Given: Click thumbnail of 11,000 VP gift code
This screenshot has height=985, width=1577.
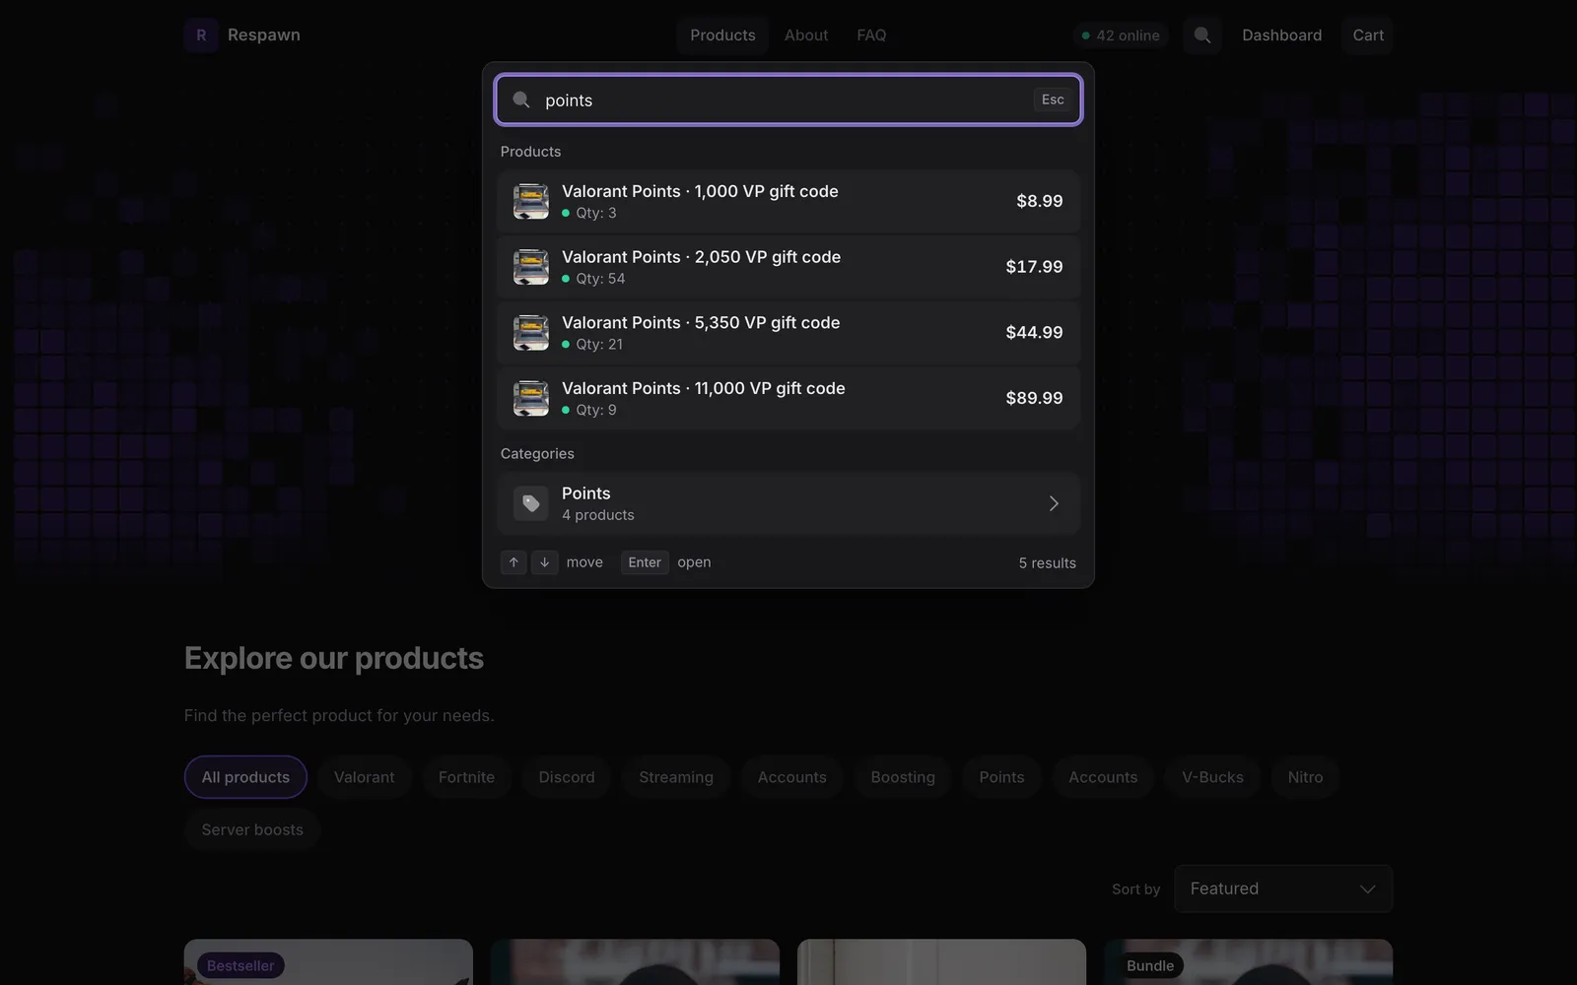Looking at the screenshot, I should (531, 398).
